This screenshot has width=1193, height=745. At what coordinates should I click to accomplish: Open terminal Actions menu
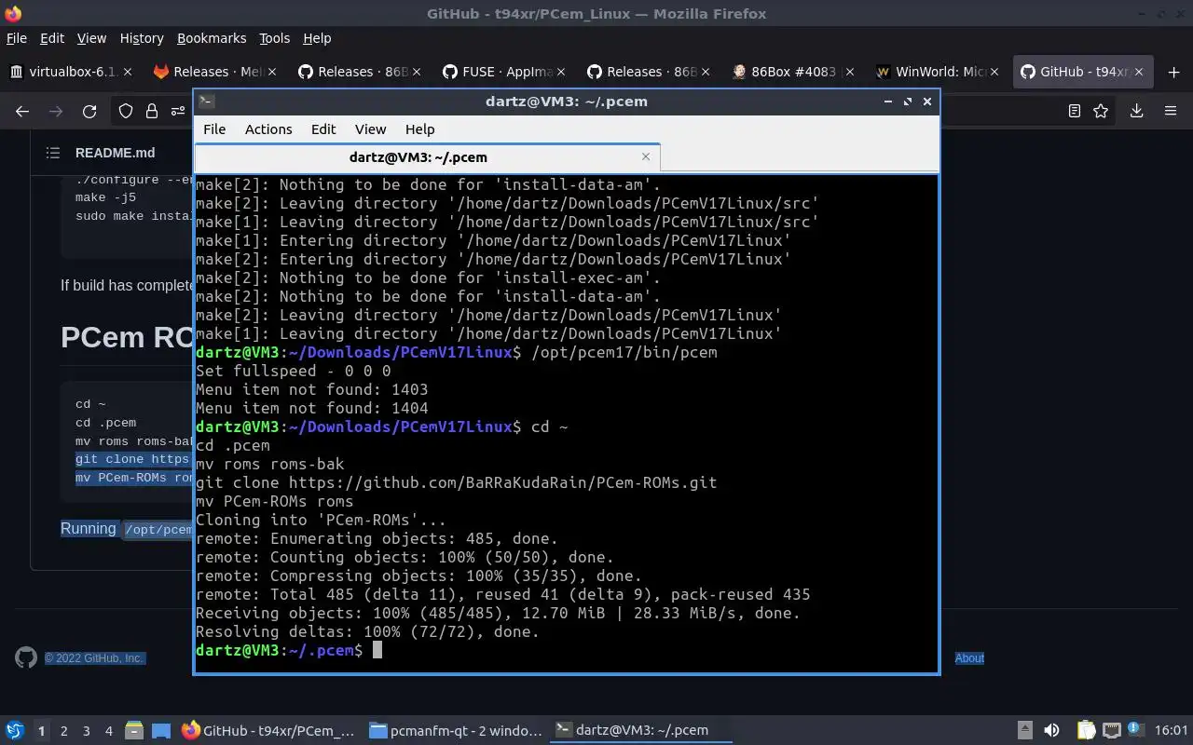(268, 129)
